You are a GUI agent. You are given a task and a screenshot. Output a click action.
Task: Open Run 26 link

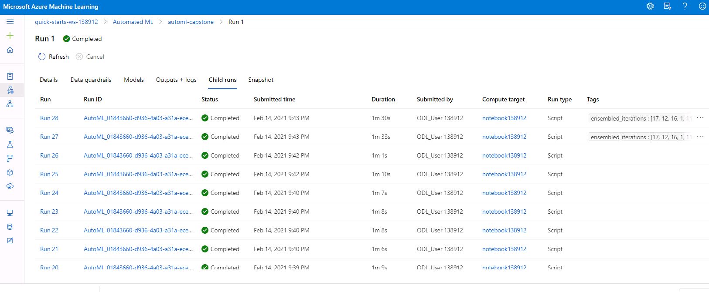click(49, 155)
